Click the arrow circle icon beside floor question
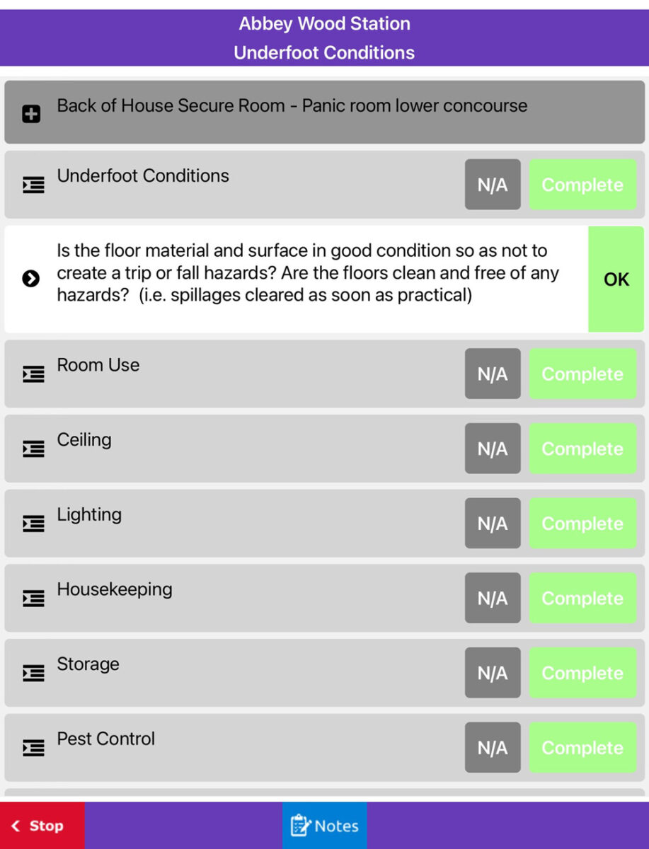 point(30,279)
